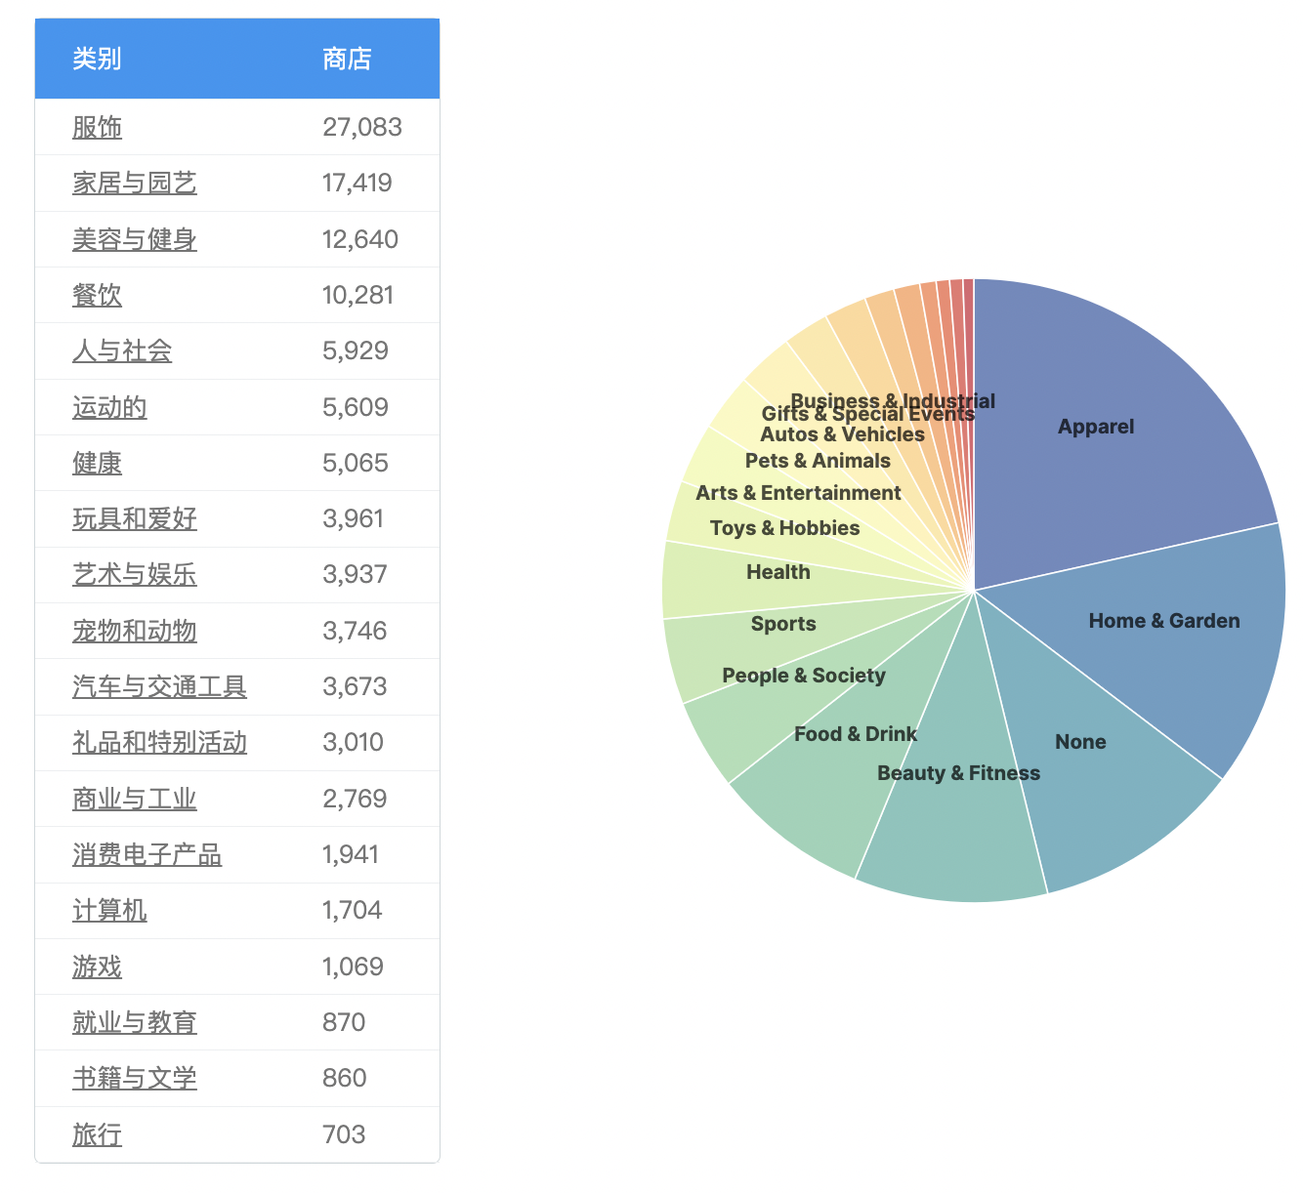1303x1193 pixels.
Task: Click the Autos & Vehicles pie slice label
Action: (x=842, y=434)
